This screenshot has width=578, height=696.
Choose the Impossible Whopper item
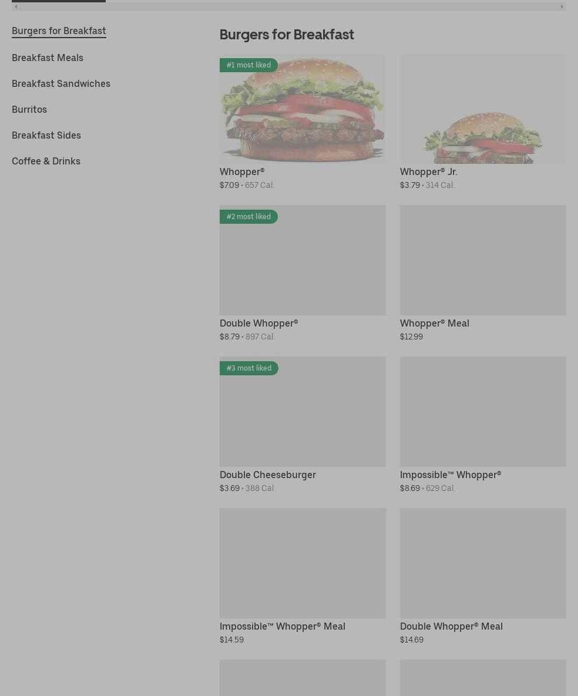pos(483,425)
